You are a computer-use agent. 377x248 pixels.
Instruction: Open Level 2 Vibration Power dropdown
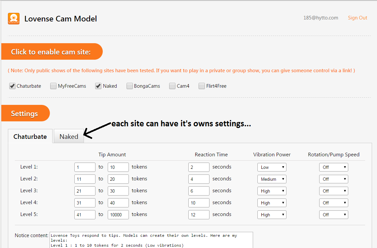[272, 179]
